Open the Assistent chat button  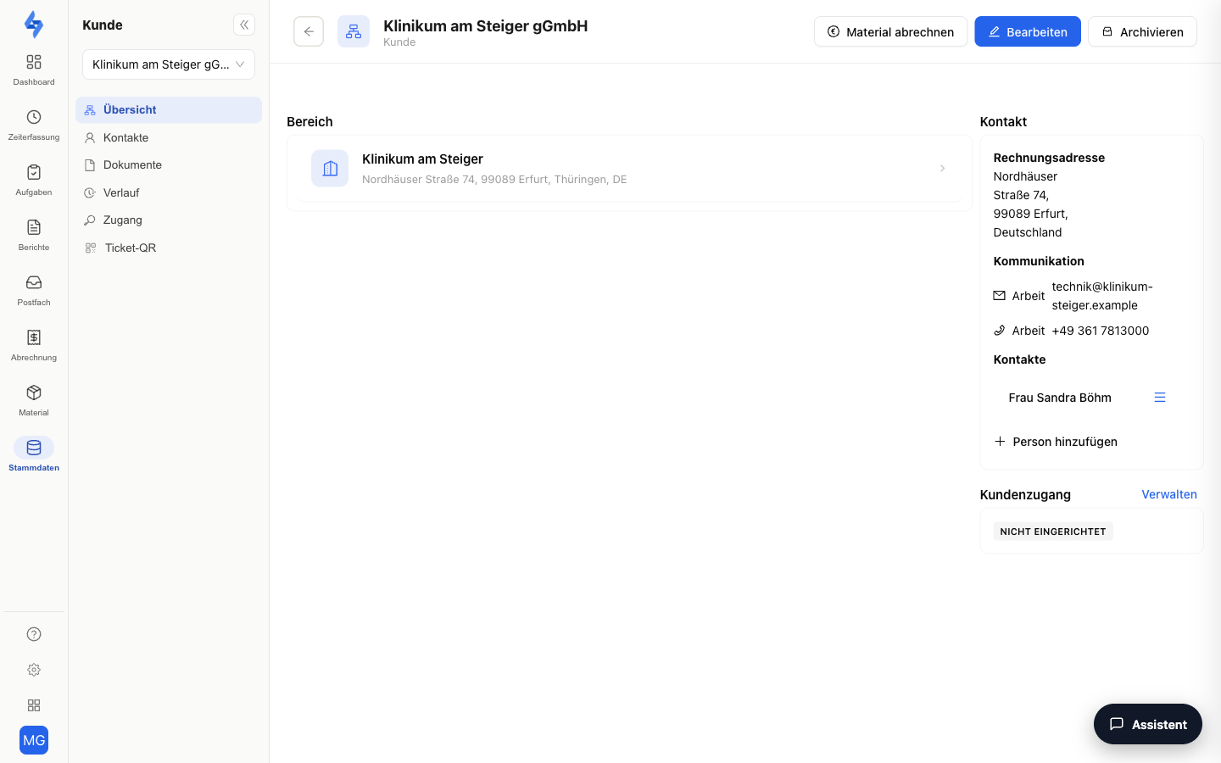(1148, 724)
